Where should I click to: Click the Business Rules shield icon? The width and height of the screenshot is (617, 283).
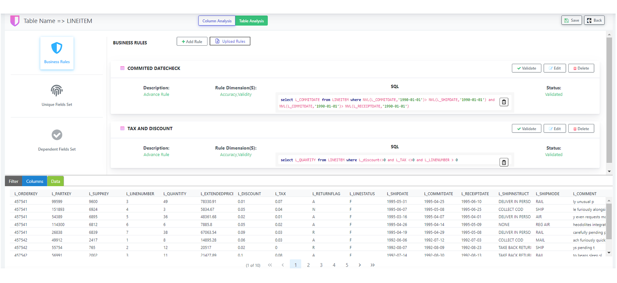click(57, 48)
